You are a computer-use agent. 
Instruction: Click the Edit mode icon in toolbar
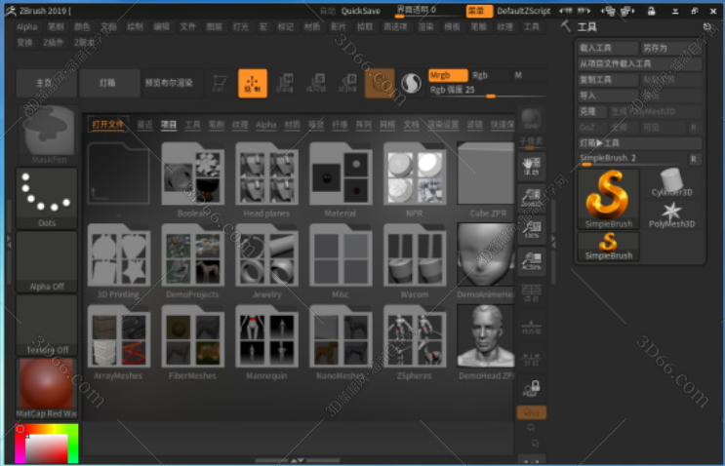[x=222, y=83]
